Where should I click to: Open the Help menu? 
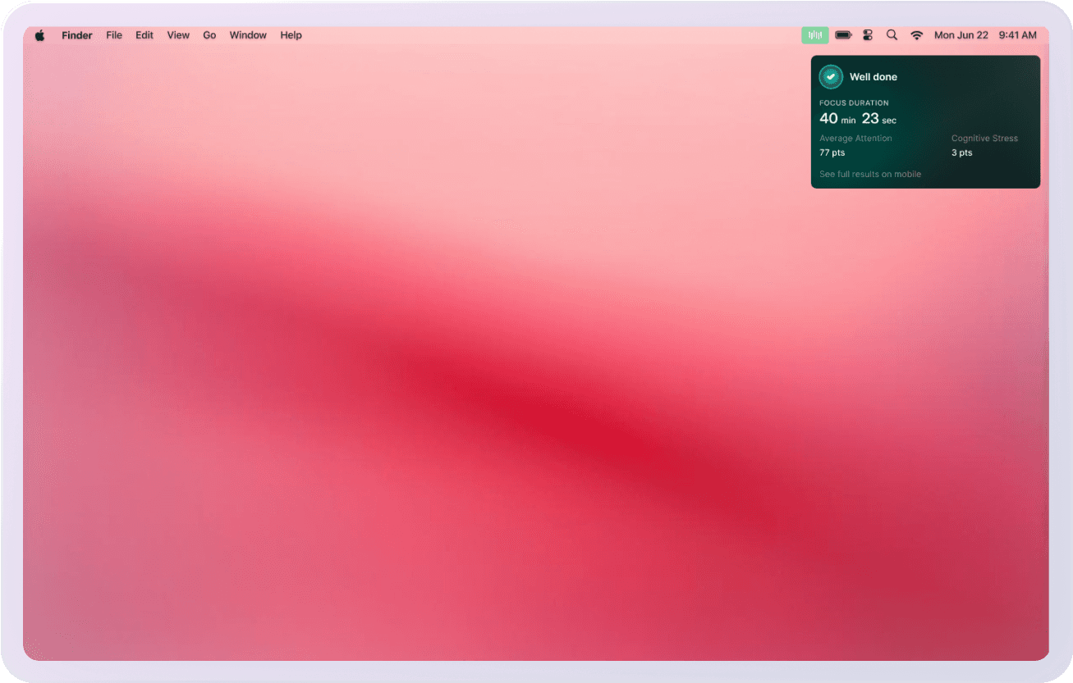pyautogui.click(x=291, y=35)
